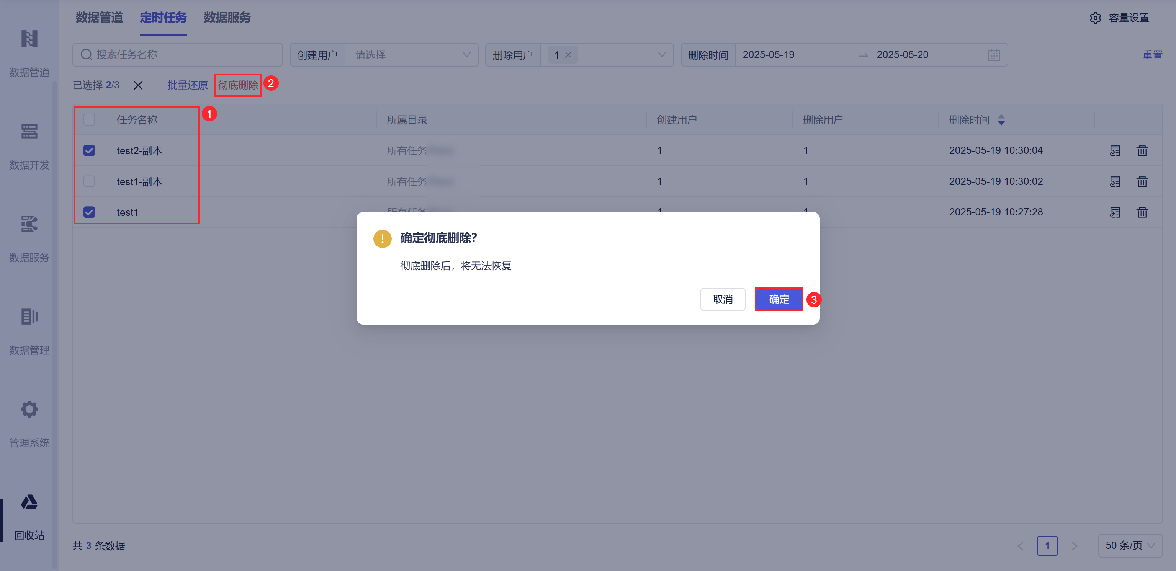The height and width of the screenshot is (571, 1176).
Task: Click 取消 to cancel deletion
Action: (x=722, y=299)
